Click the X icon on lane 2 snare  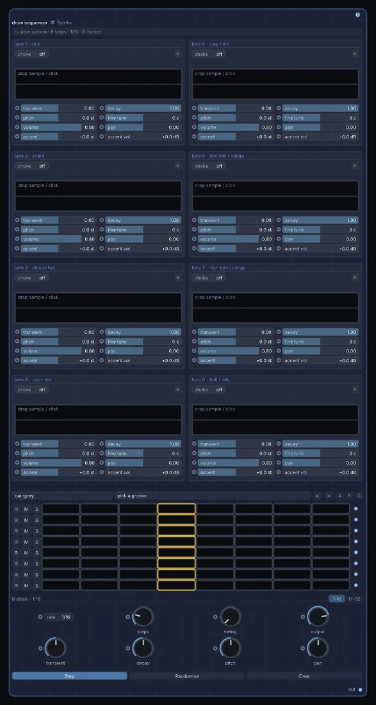[177, 166]
